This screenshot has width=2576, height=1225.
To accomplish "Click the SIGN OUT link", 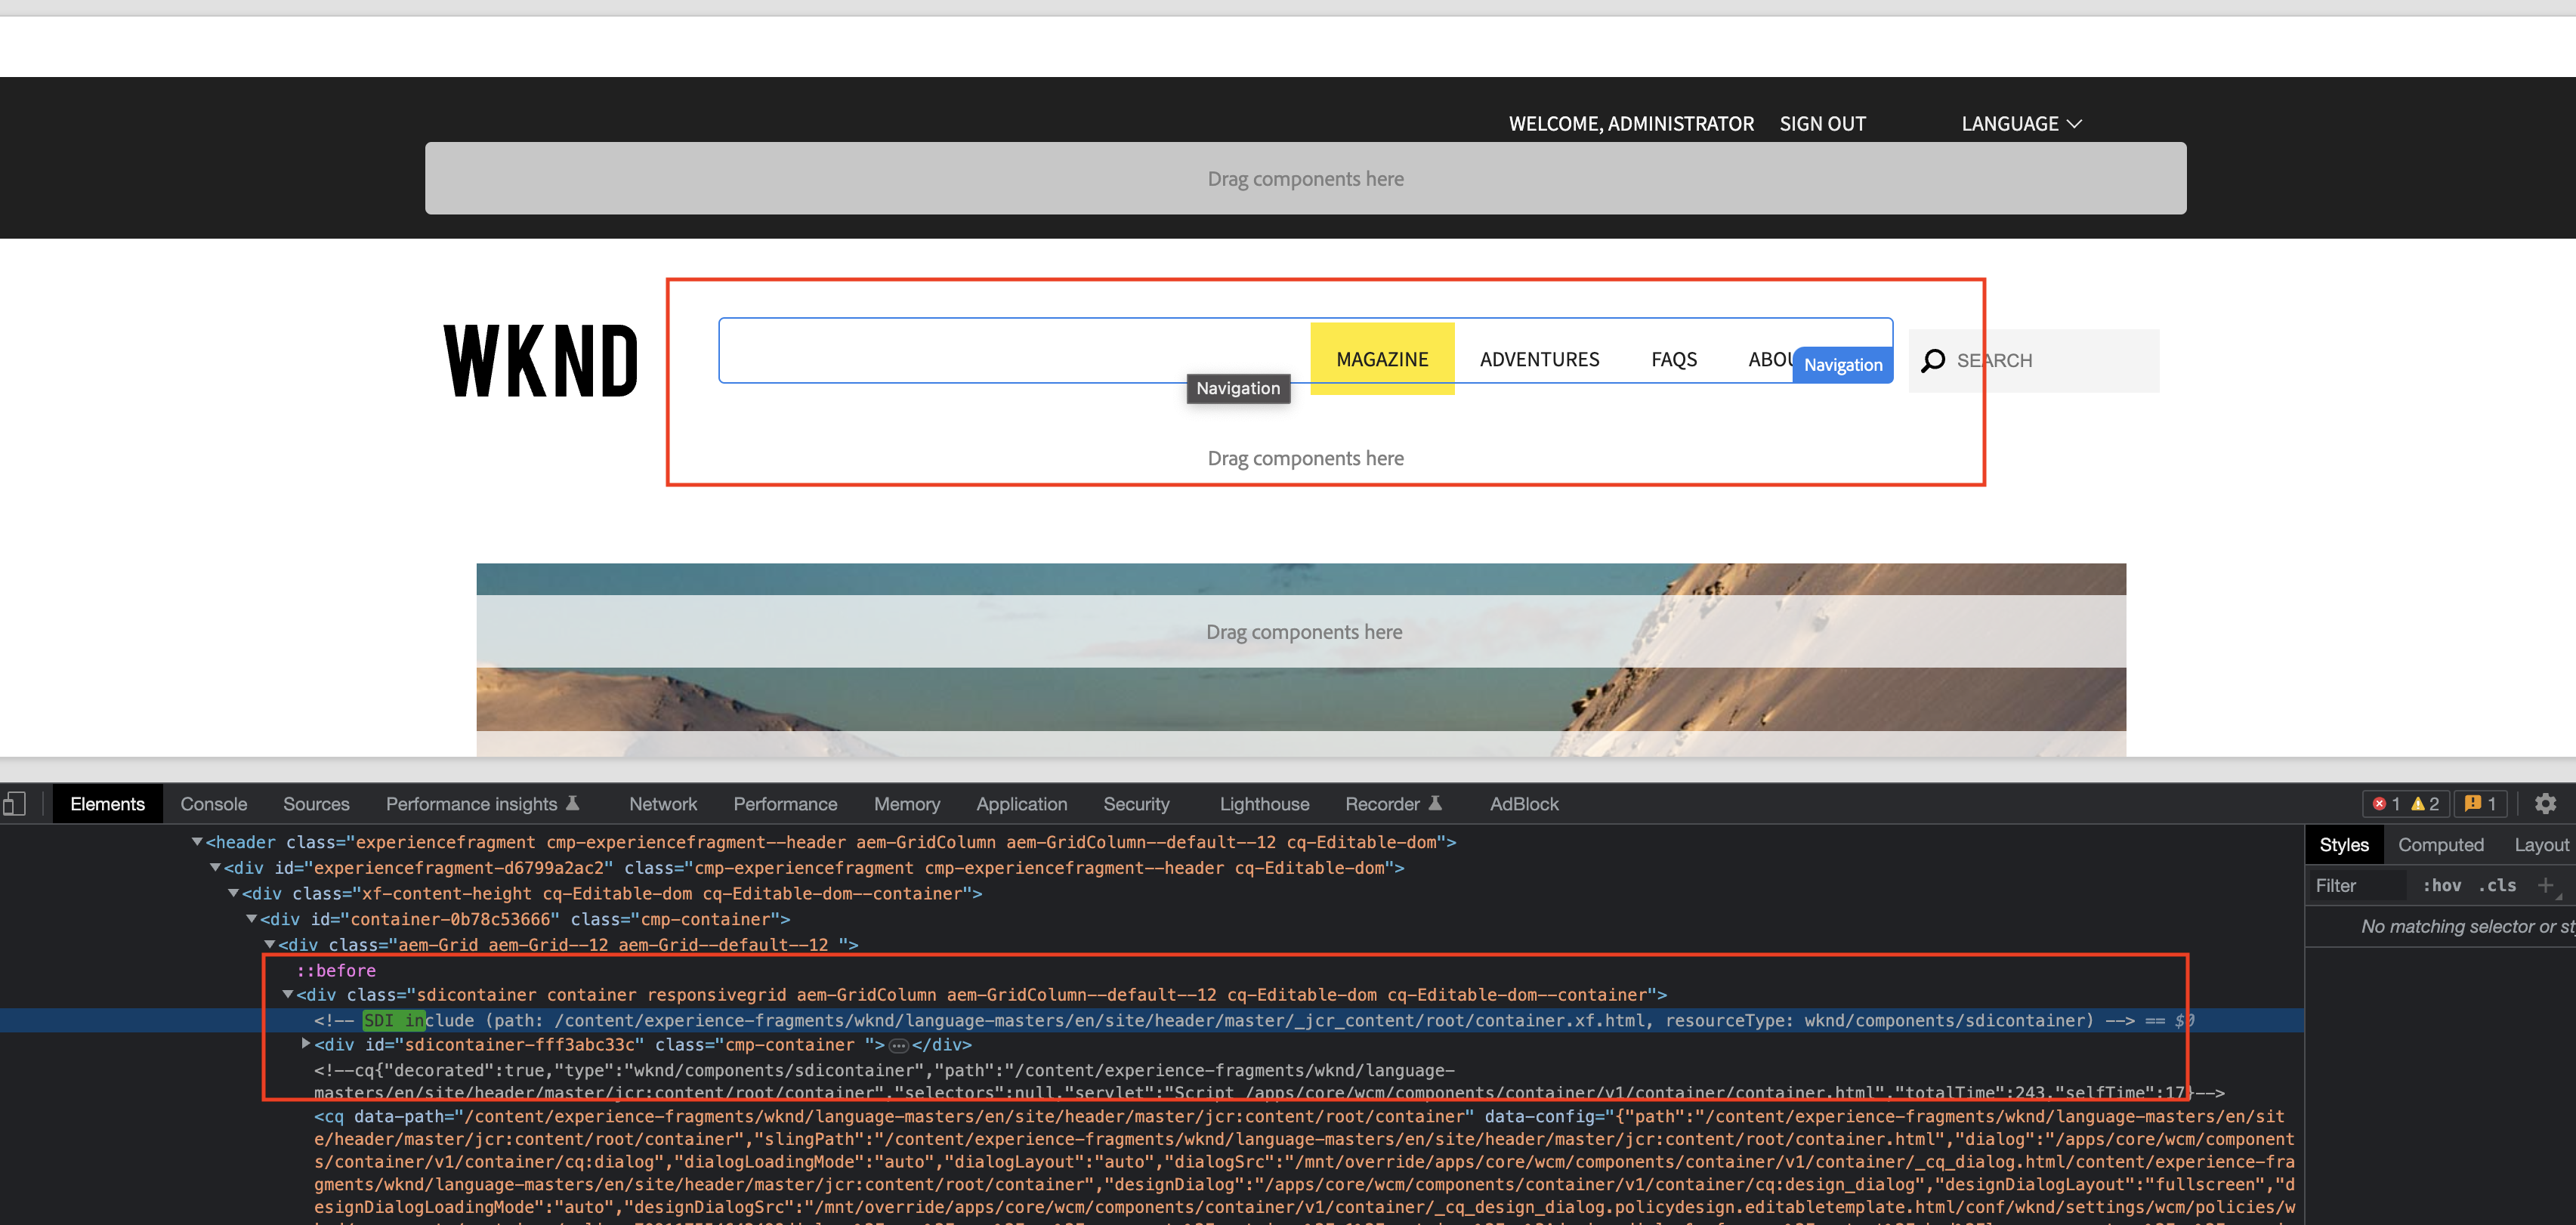I will tap(1822, 123).
